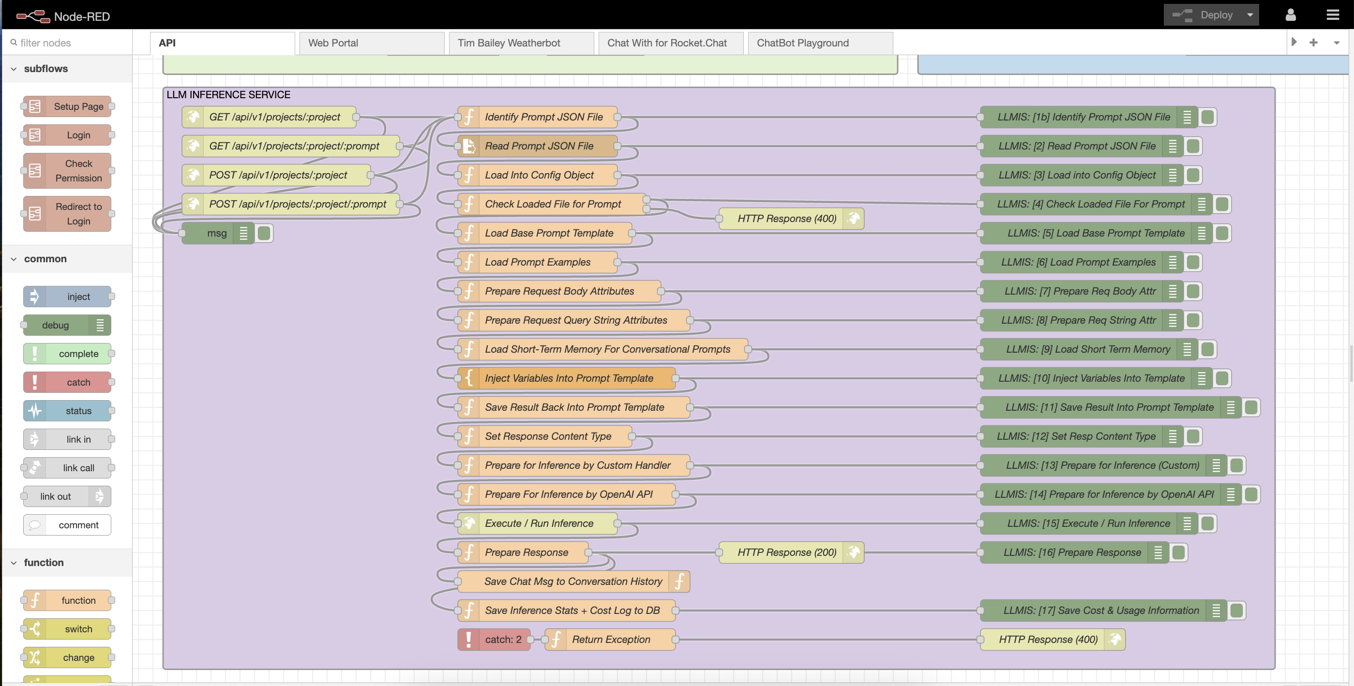1354x686 pixels.
Task: Click the Node-RED logo icon
Action: 32,16
